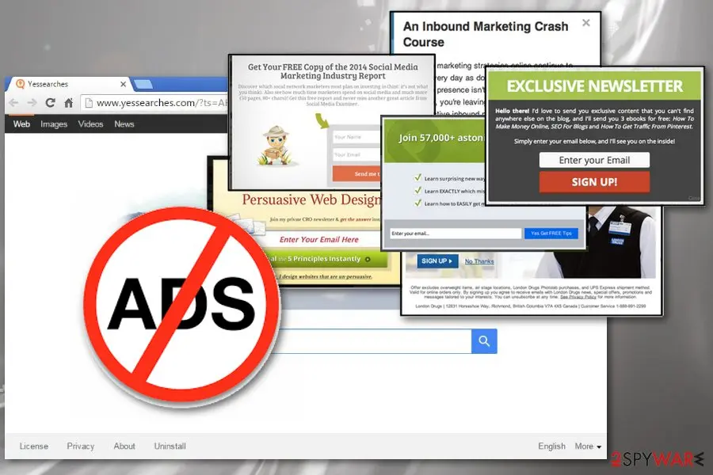
Task: Reload the Yessearches page
Action: pyautogui.click(x=50, y=103)
